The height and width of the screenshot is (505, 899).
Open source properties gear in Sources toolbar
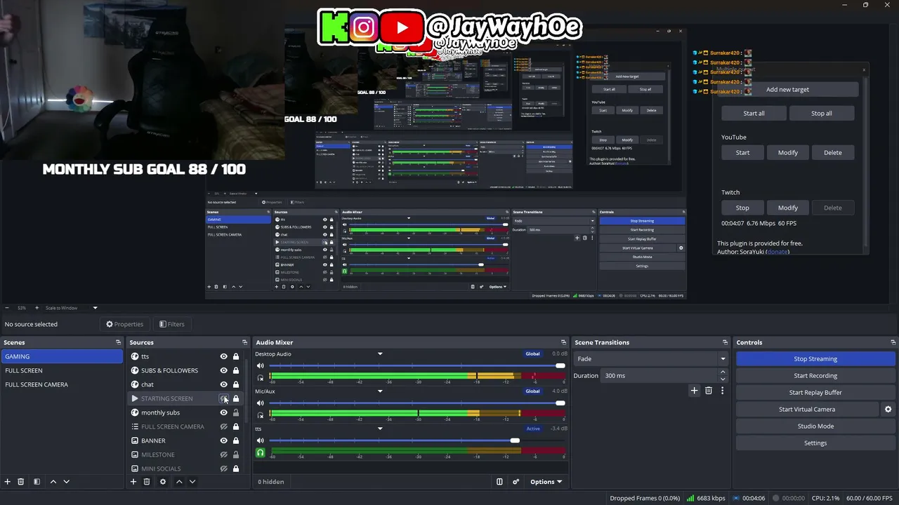[163, 482]
